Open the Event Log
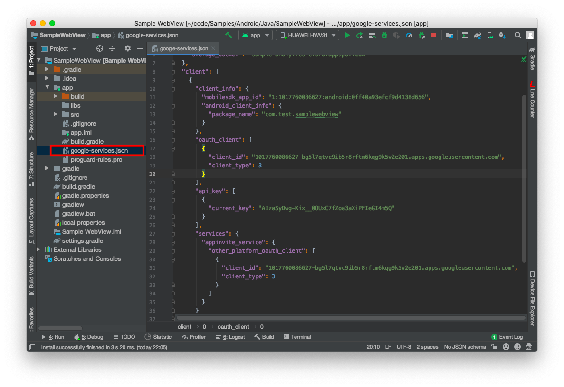 507,337
